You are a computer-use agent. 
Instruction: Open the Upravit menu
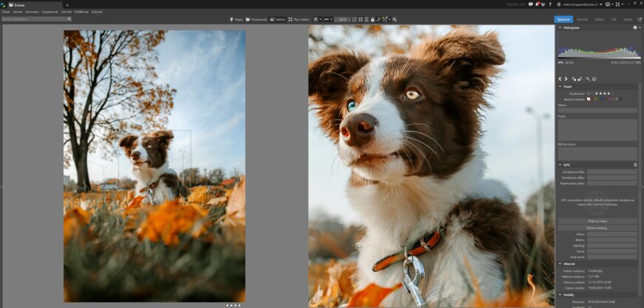17,12
